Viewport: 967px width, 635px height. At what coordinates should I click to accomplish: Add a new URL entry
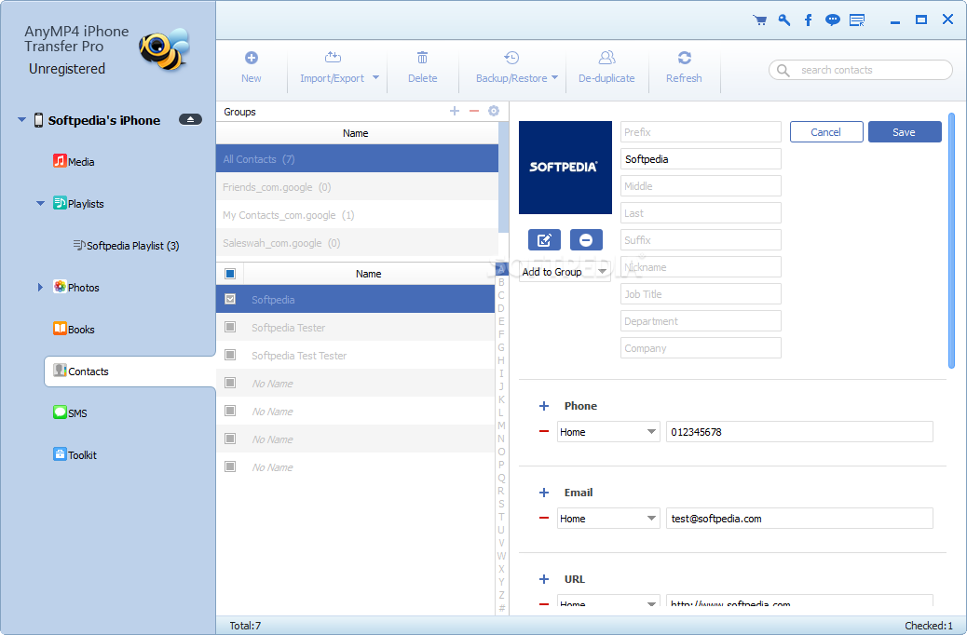(x=544, y=579)
